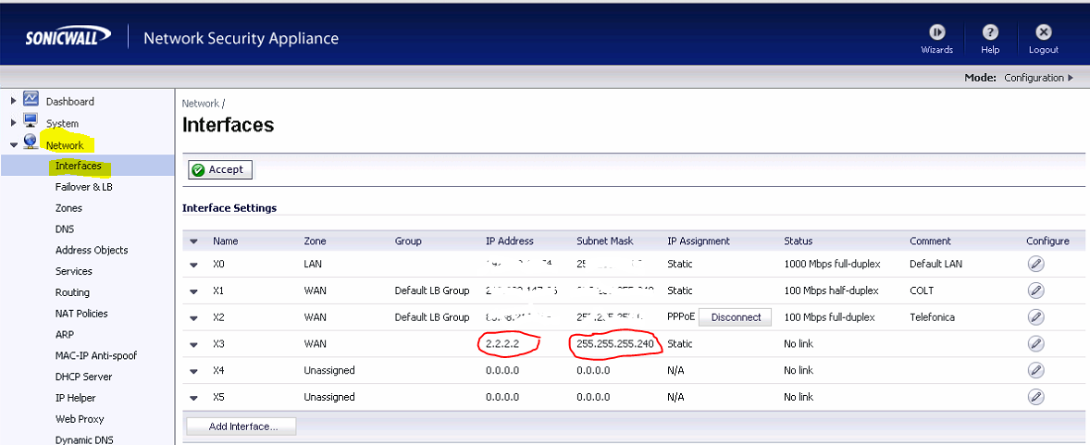
Task: Edit X5 interface with pencil icon
Action: click(1035, 397)
